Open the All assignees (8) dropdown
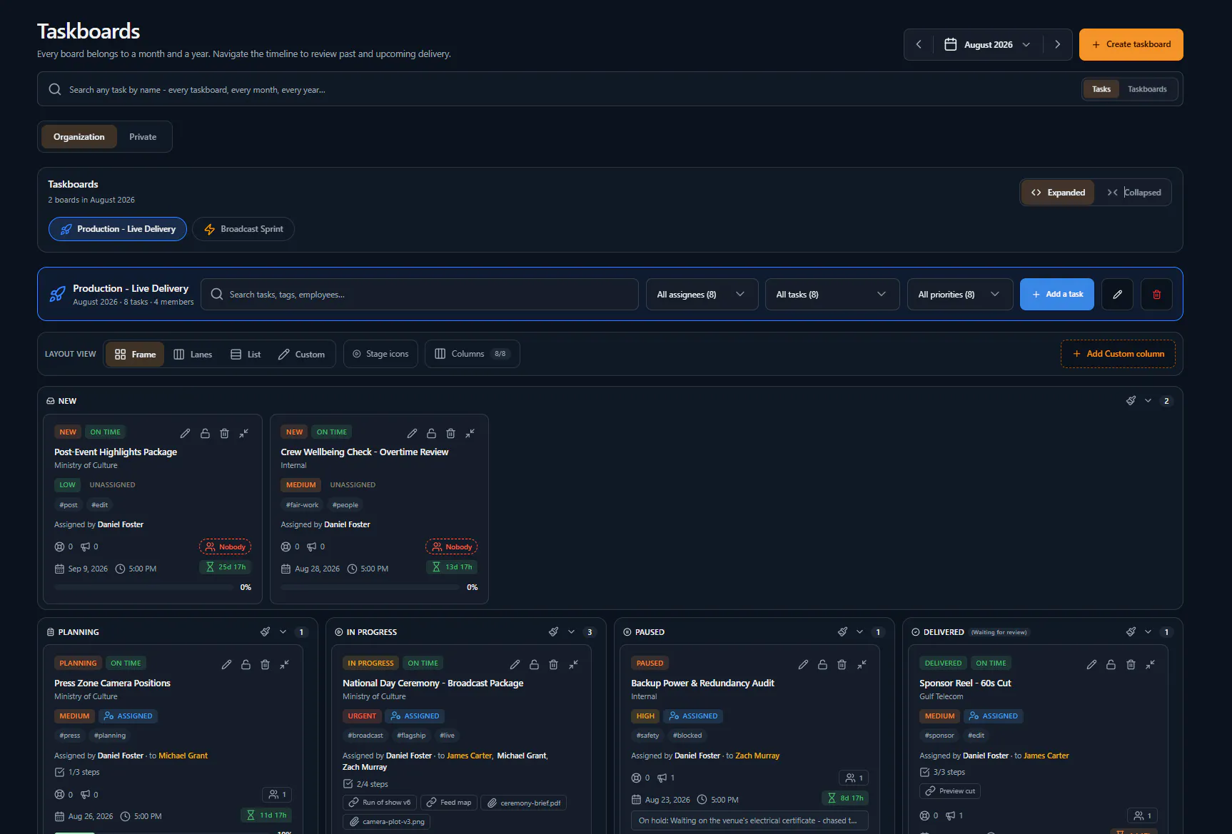The image size is (1232, 834). 702,295
